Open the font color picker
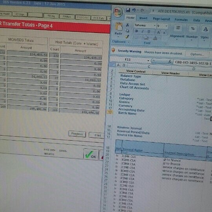This screenshot has height=212, width=212. (155, 38)
